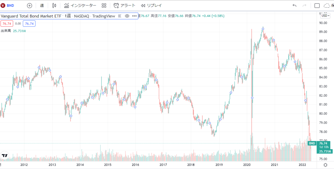Screen dimensions: 334x169
Task: Click the 75.00 price scale label
Action: [323, 159]
